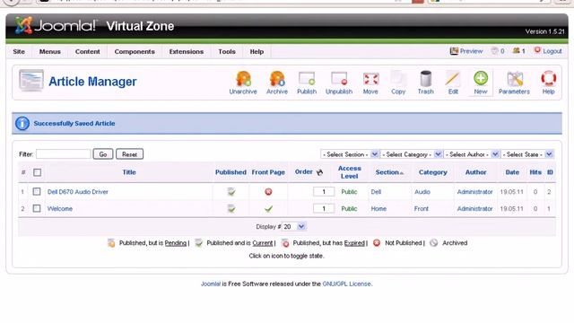Click the Unpublish toolbar icon
Image resolution: width=574 pixels, height=323 pixels.
pyautogui.click(x=339, y=83)
